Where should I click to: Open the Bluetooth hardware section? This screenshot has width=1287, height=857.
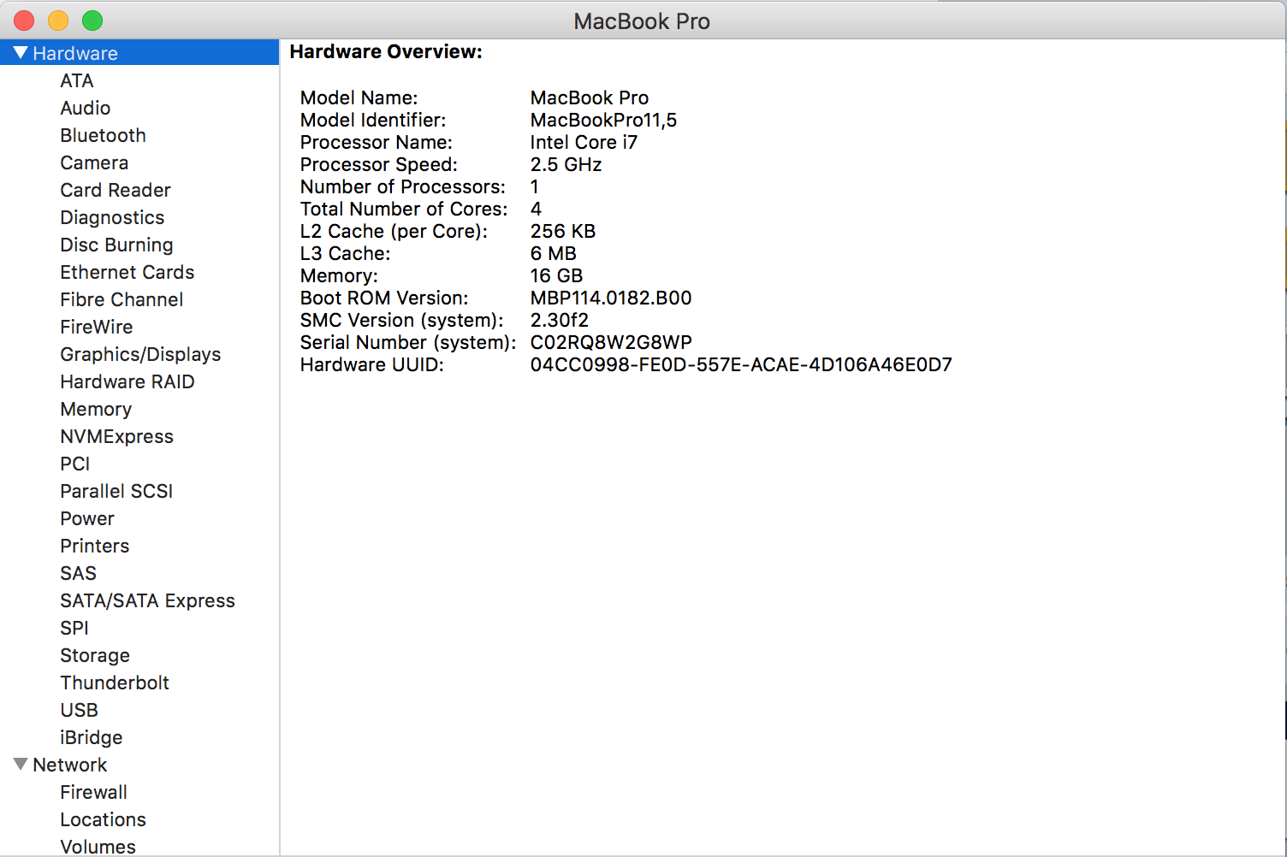[103, 135]
